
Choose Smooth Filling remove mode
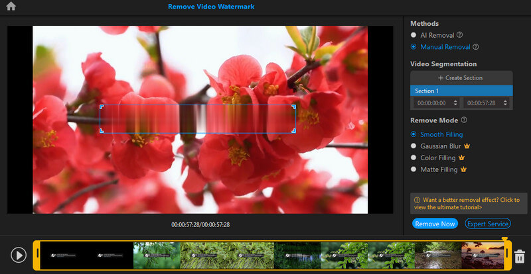click(414, 134)
